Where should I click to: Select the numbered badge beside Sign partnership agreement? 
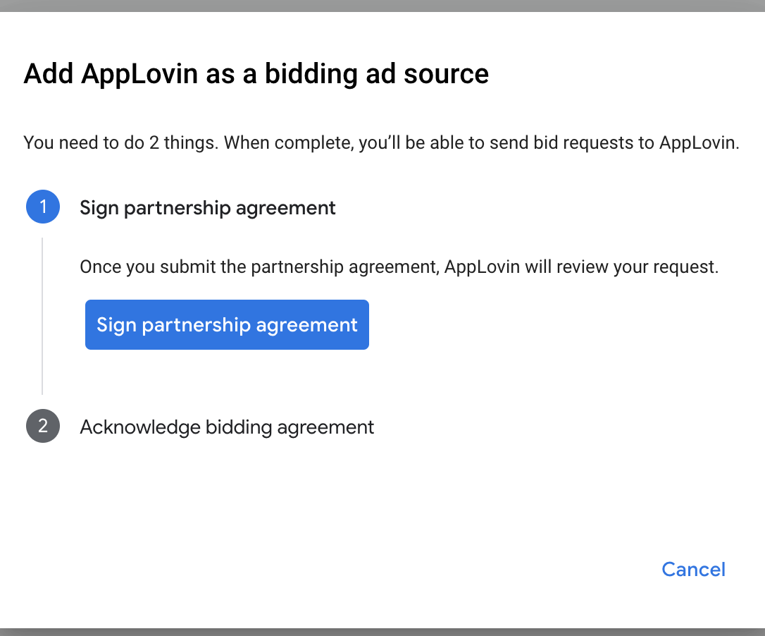point(43,207)
